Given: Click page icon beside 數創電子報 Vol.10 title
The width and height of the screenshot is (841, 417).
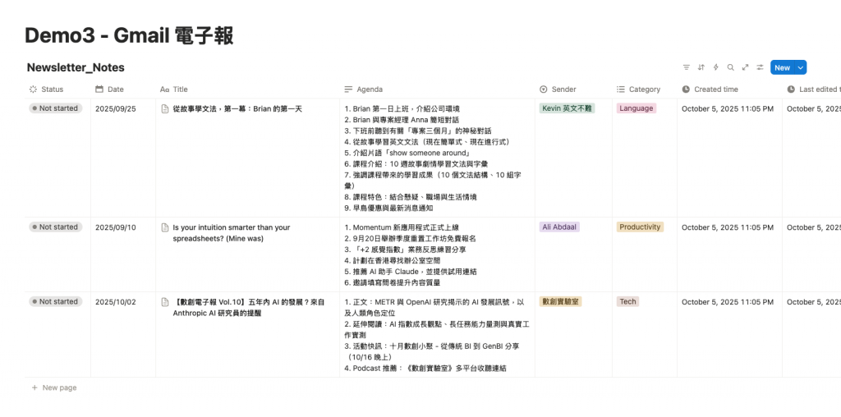Looking at the screenshot, I should coord(165,302).
